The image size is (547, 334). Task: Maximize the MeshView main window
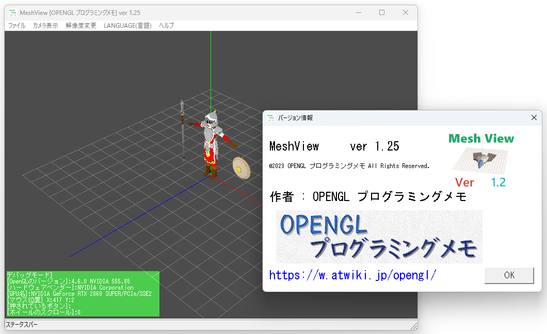point(382,12)
